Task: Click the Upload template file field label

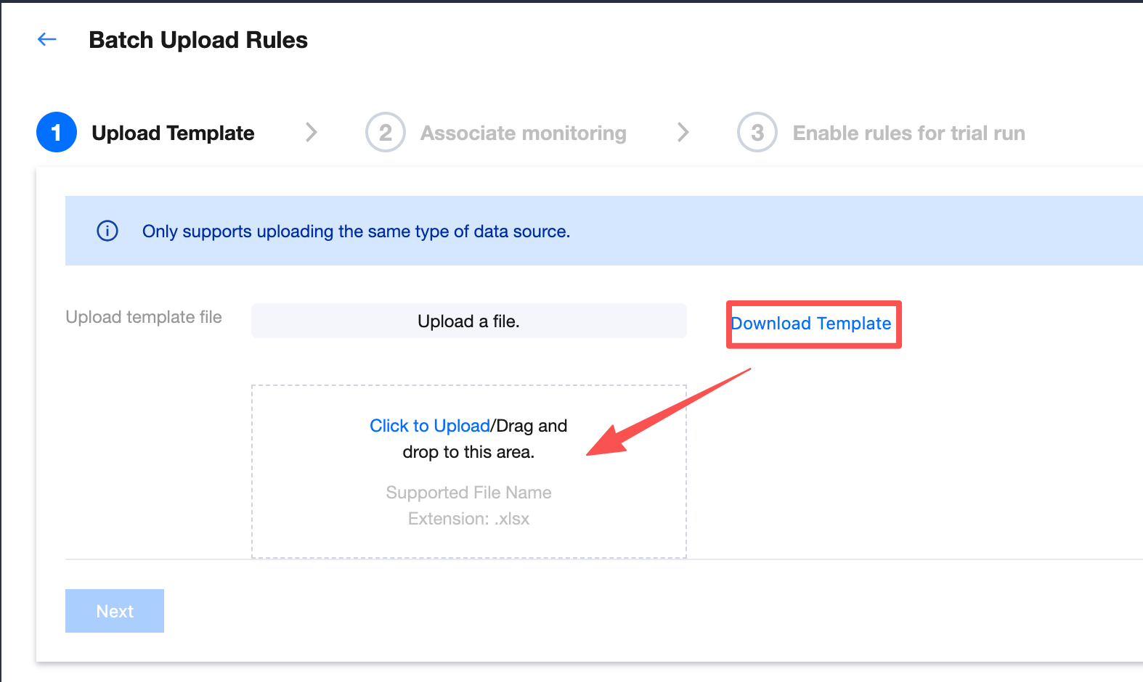Action: point(144,317)
